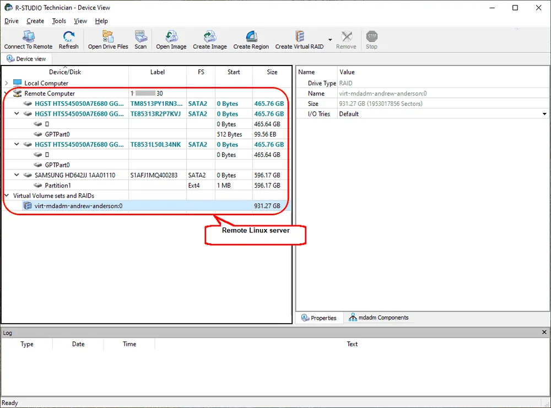Switch to the Device view tab
This screenshot has width=551, height=408.
coord(26,58)
